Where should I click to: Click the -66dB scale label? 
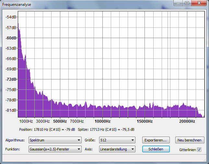coord(11,58)
